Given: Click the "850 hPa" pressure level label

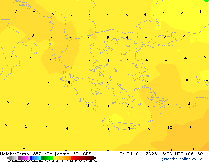Looking at the screenshot, I should point(43,154).
